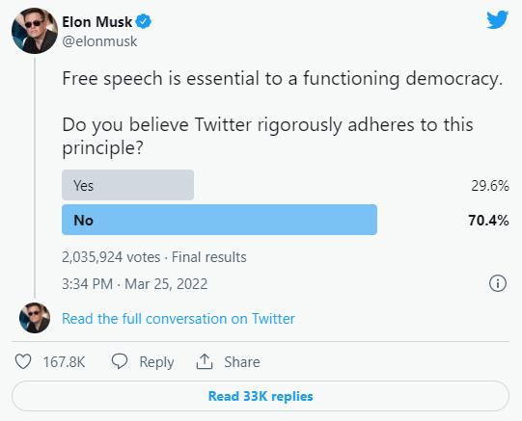Click the blue verified checkmark badge

tap(144, 21)
